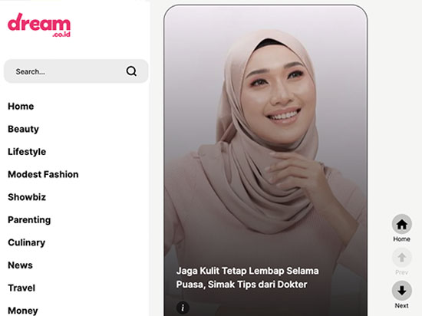This screenshot has height=316, width=422.
Task: Click the Prev up-arrow button
Action: pyautogui.click(x=401, y=258)
